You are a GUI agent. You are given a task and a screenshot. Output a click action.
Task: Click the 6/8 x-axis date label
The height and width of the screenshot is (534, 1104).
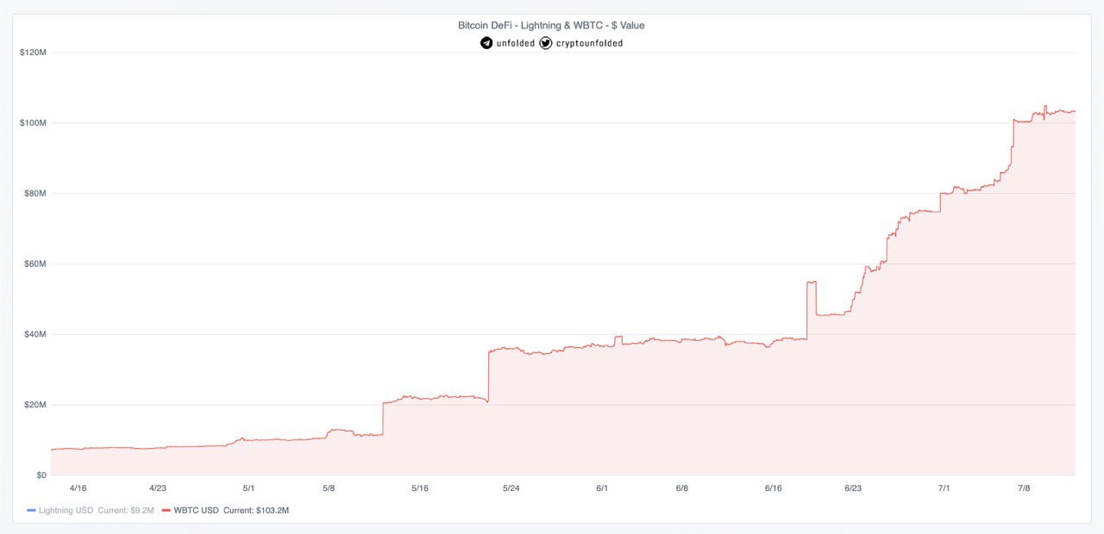tap(682, 488)
